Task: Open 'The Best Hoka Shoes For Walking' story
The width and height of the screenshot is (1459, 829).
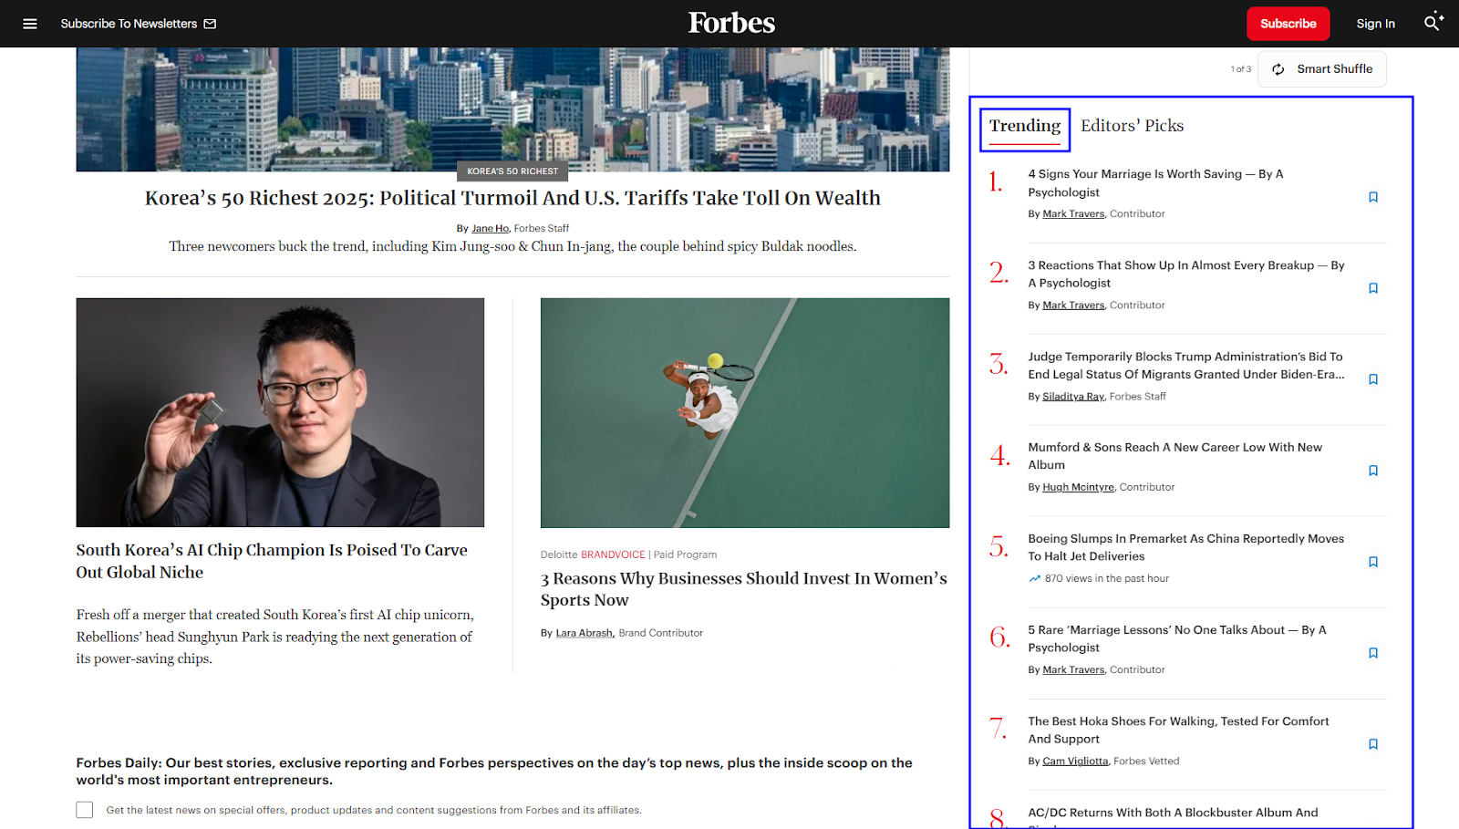Action: [x=1178, y=730]
